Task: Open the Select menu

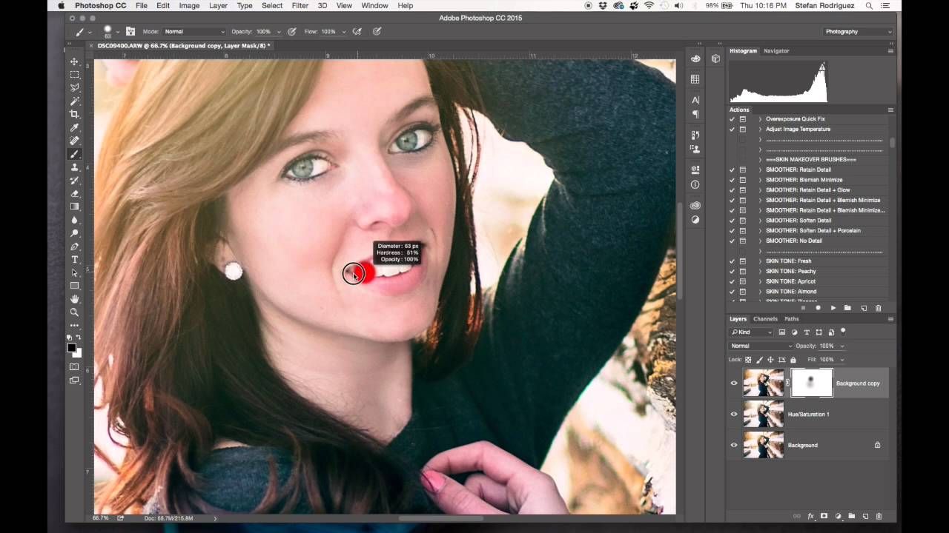Action: 272,6
